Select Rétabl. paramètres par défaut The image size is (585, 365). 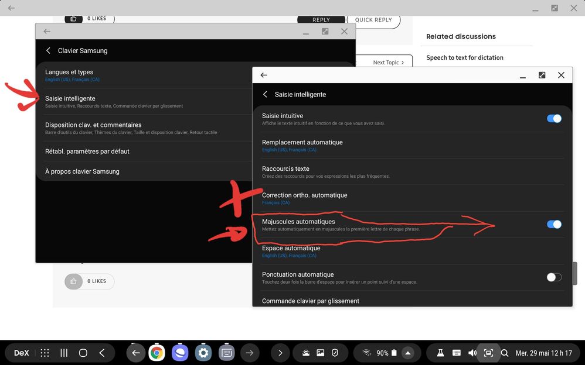145,151
